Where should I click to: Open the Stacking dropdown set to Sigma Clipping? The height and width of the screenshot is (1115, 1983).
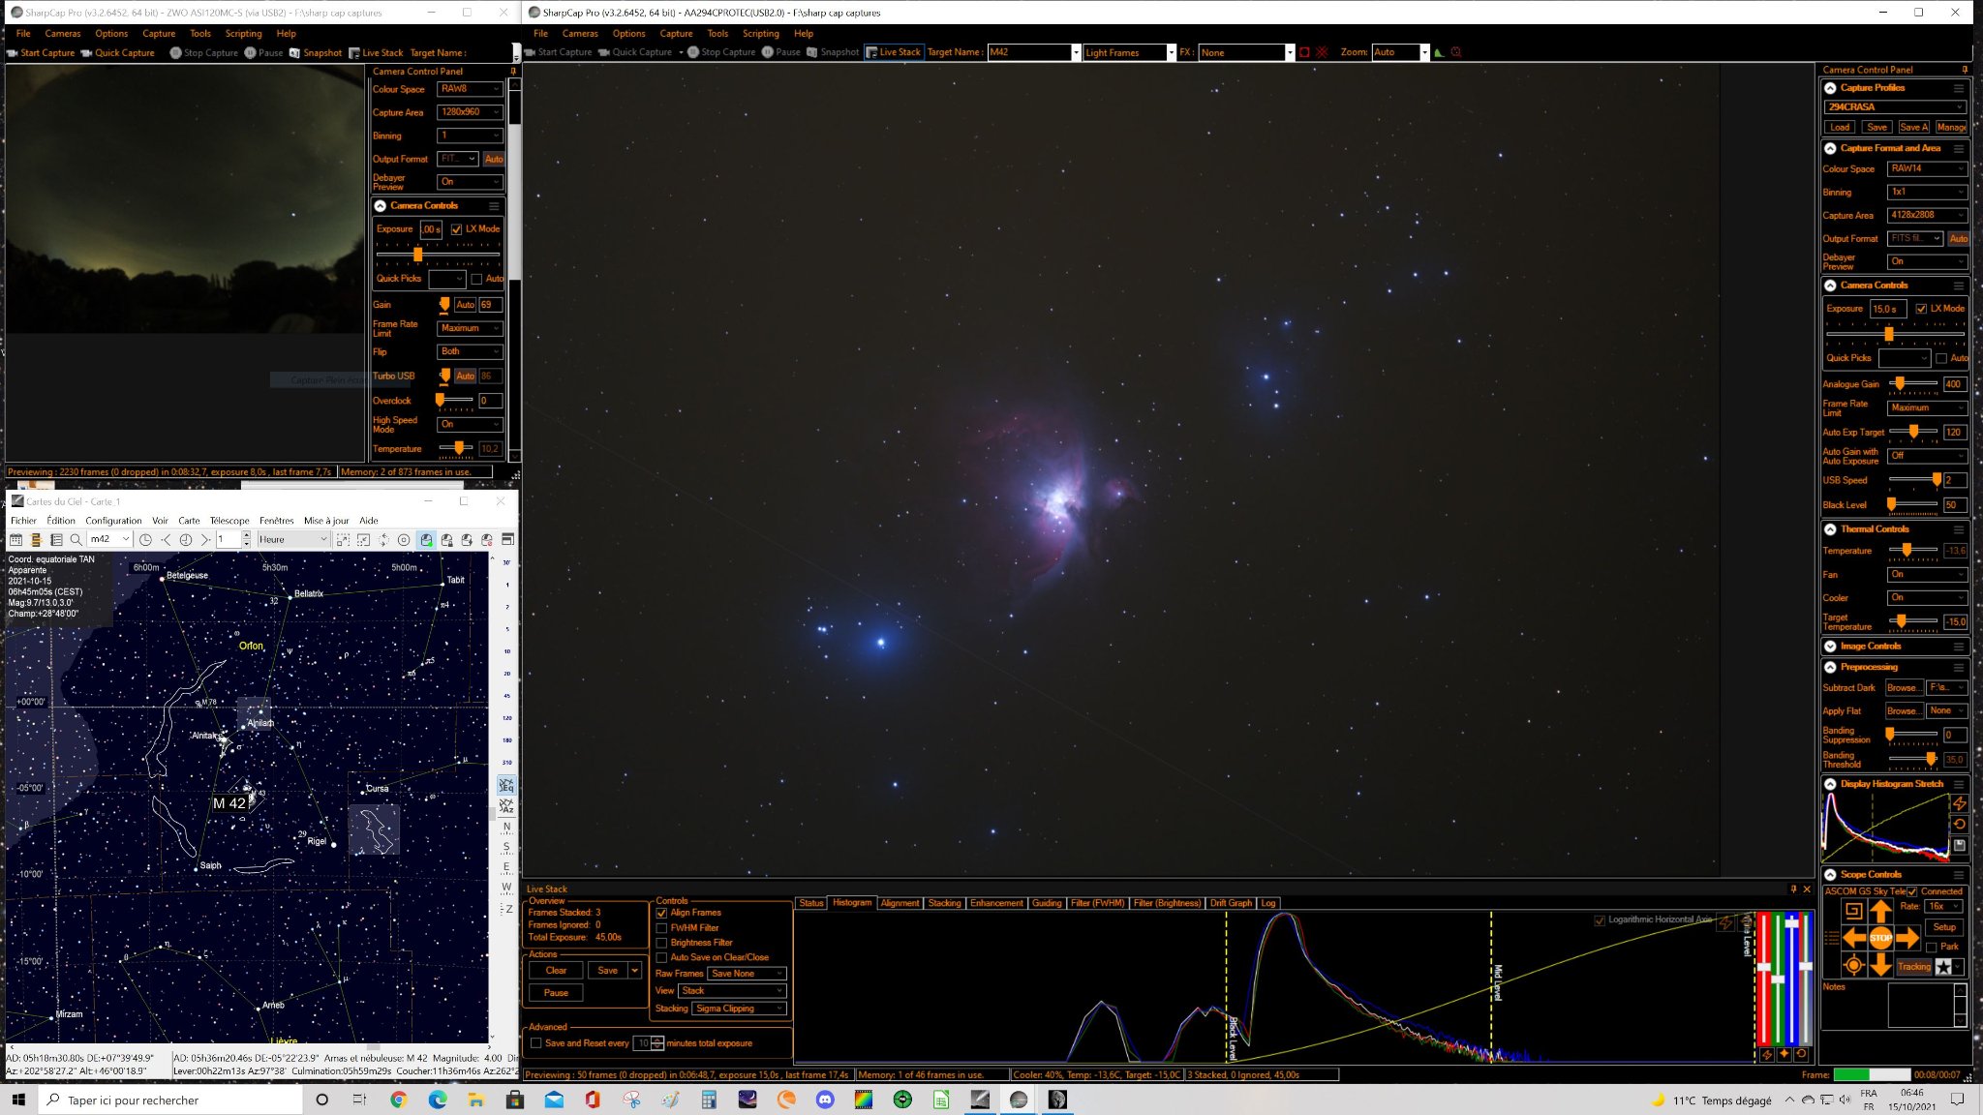tap(740, 1009)
